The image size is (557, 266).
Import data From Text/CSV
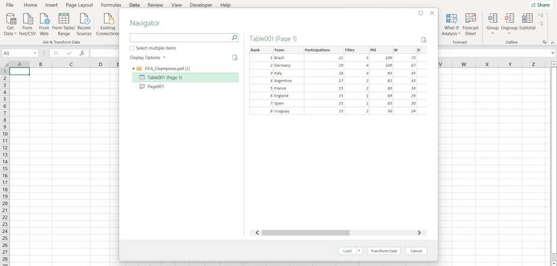28,24
